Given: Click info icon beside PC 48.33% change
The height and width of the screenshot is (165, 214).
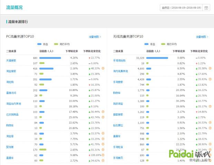Looking at the screenshot, I should 103,68.
